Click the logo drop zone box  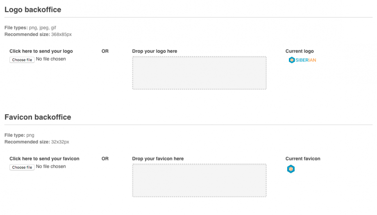pos(199,73)
